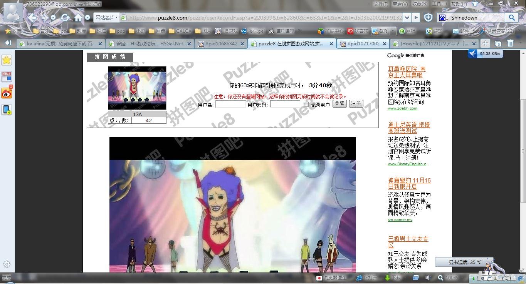Viewport: 526px width, 284px height.
Task: Expand the 截图 screenshot dropdown arrow
Action: click(x=393, y=31)
